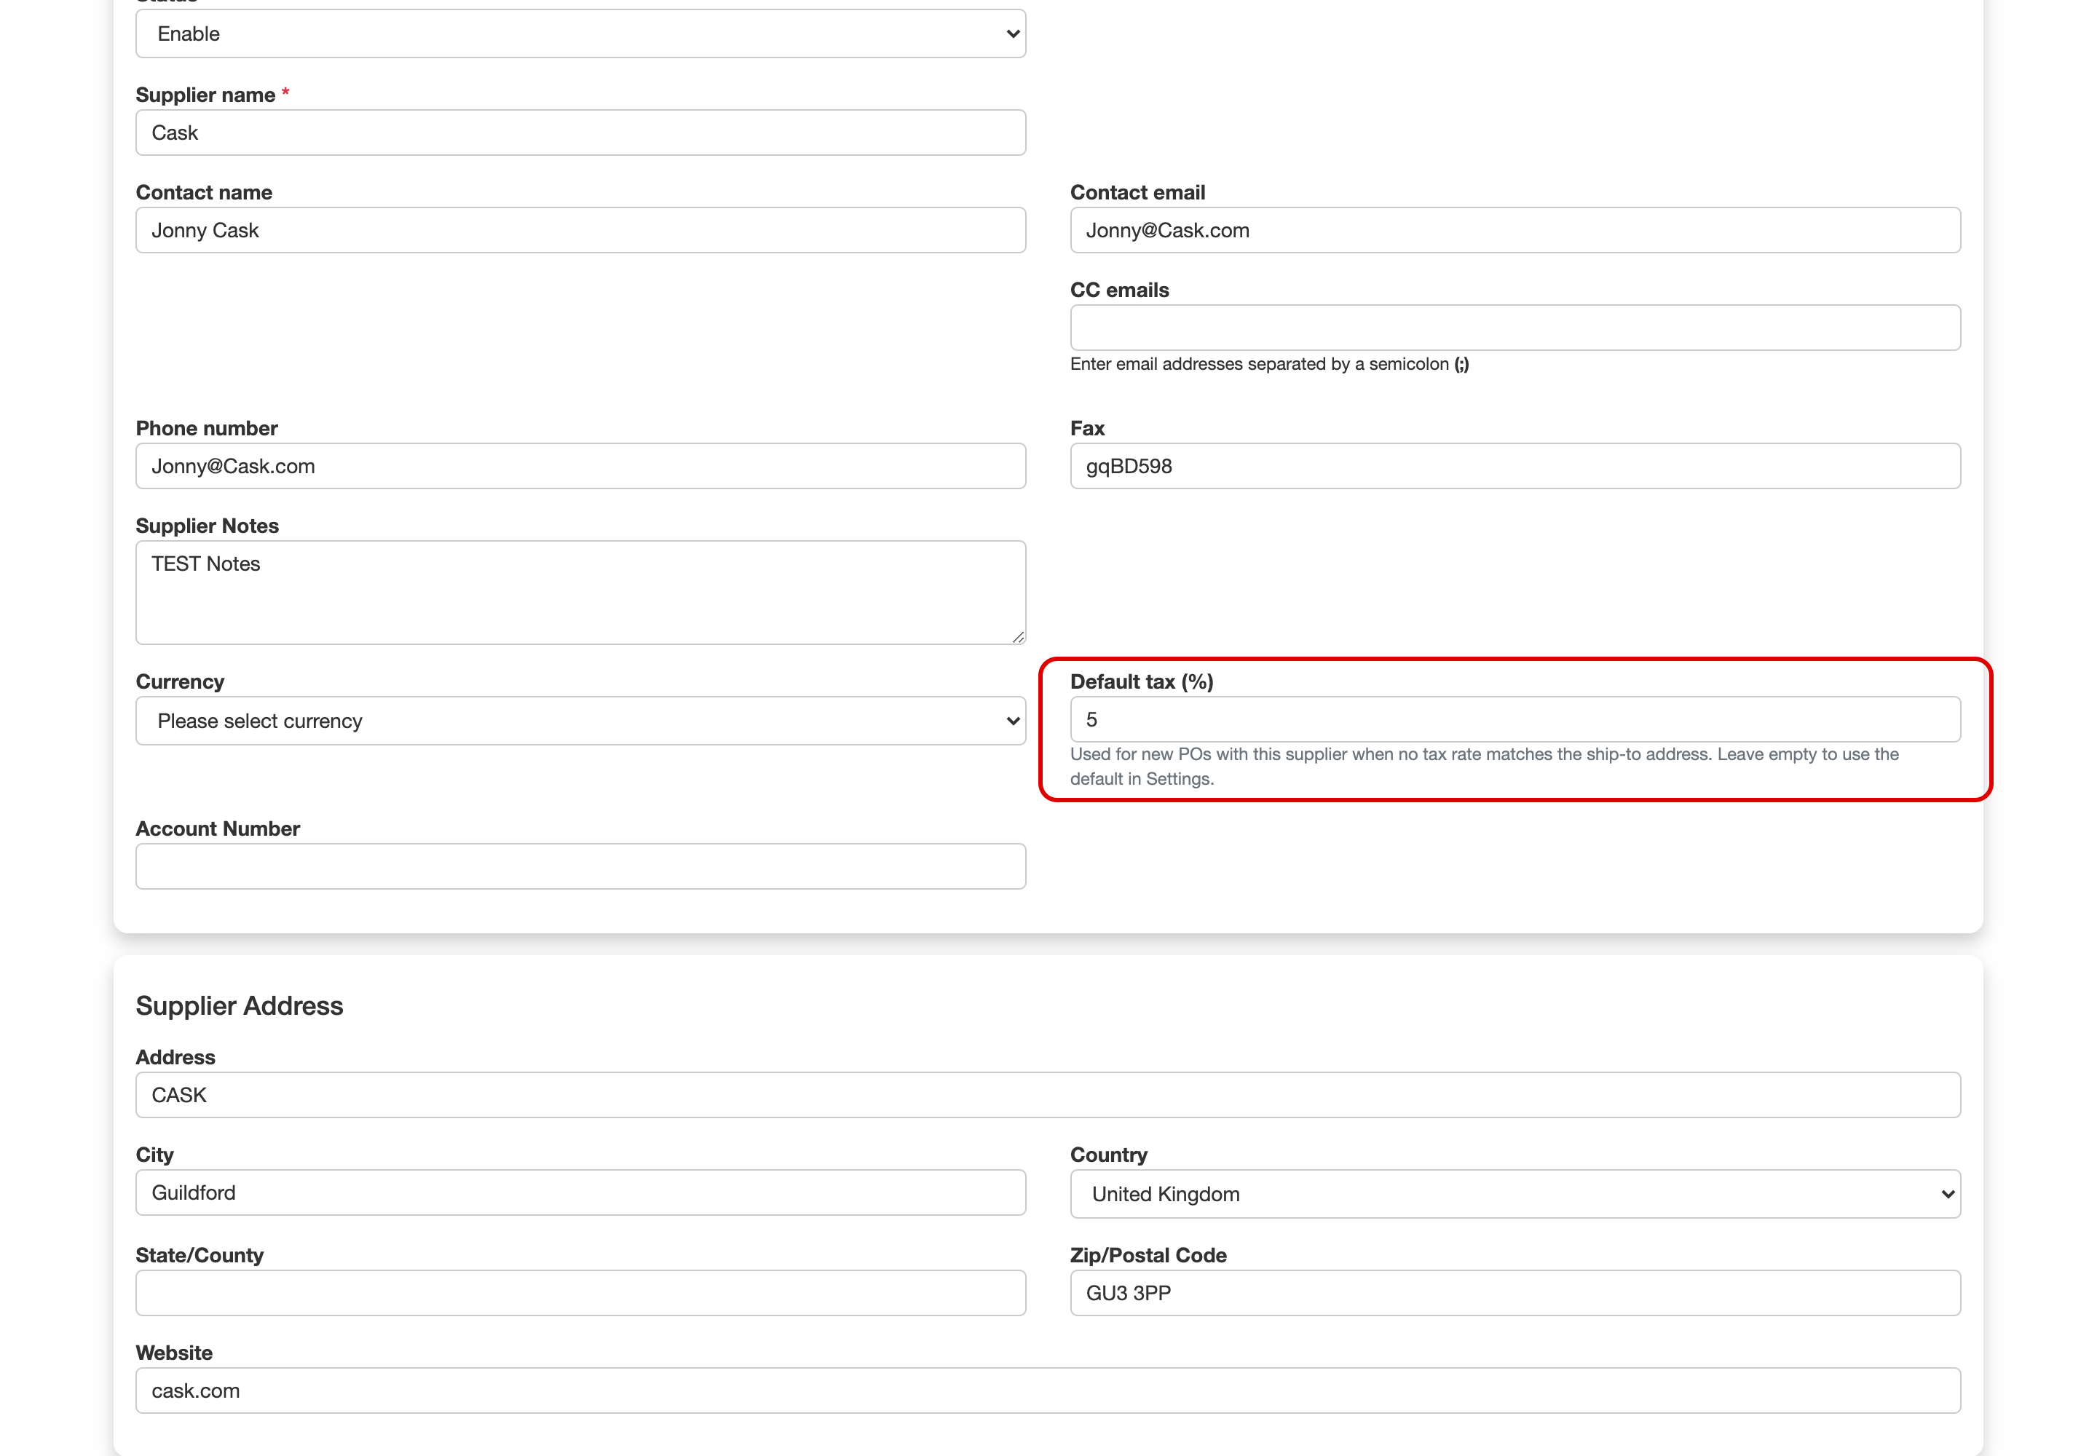Click the Supplier Notes label

pos(207,526)
